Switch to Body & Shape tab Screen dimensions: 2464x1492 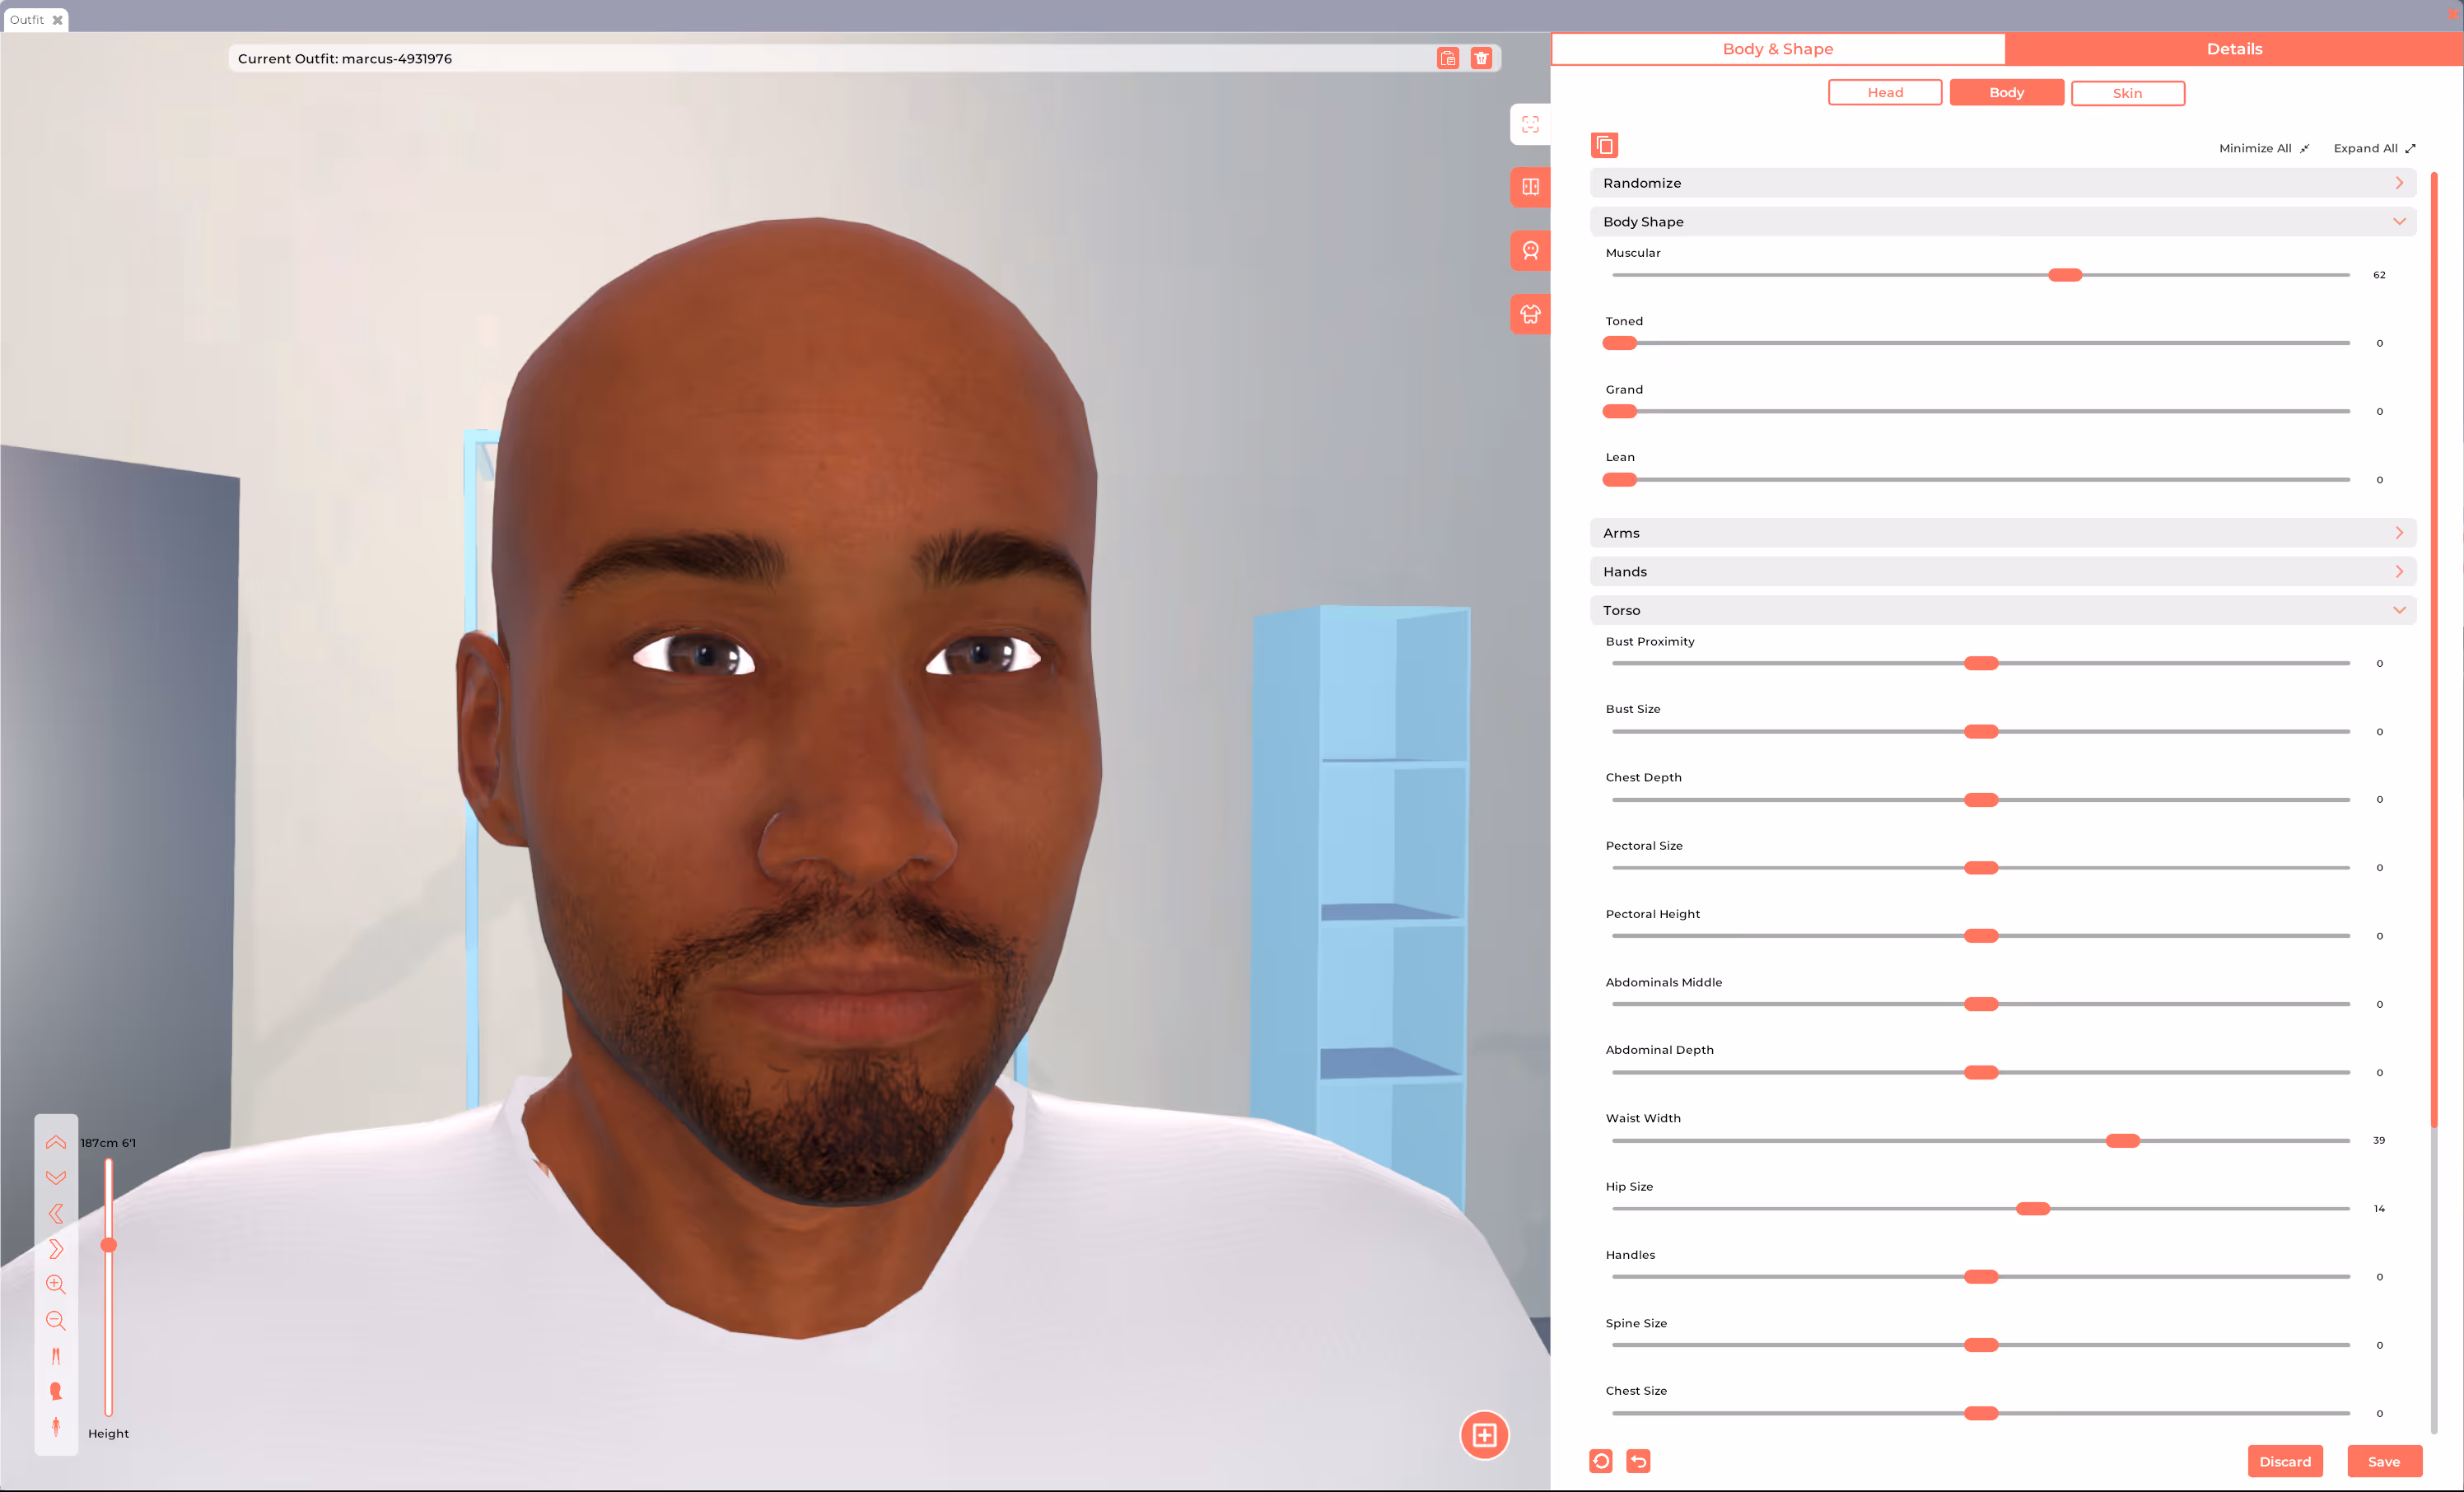(x=1778, y=49)
